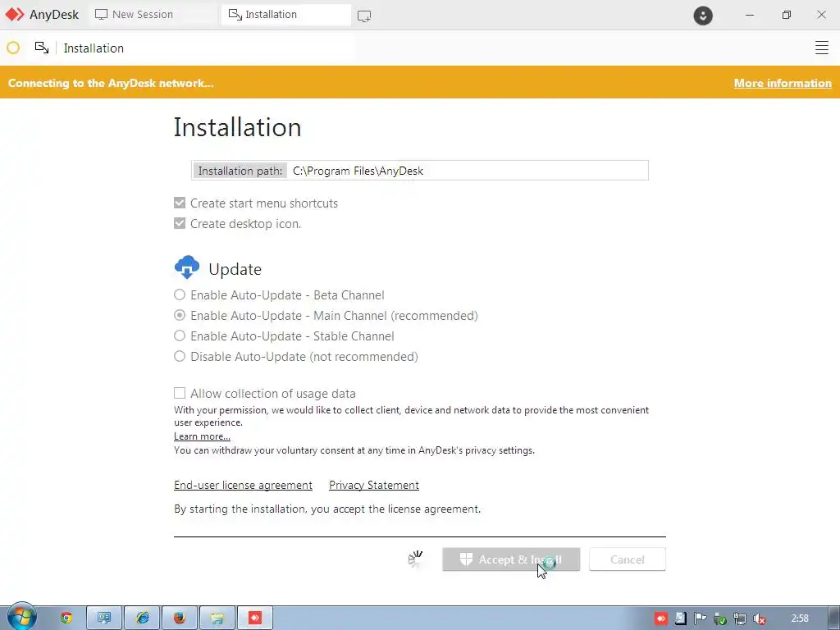840x630 pixels.
Task: Click the cloud Update icon
Action: tap(187, 267)
